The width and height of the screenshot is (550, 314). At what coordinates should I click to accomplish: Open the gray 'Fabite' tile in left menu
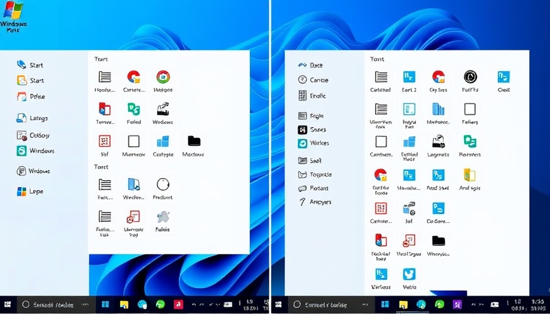pos(163,221)
